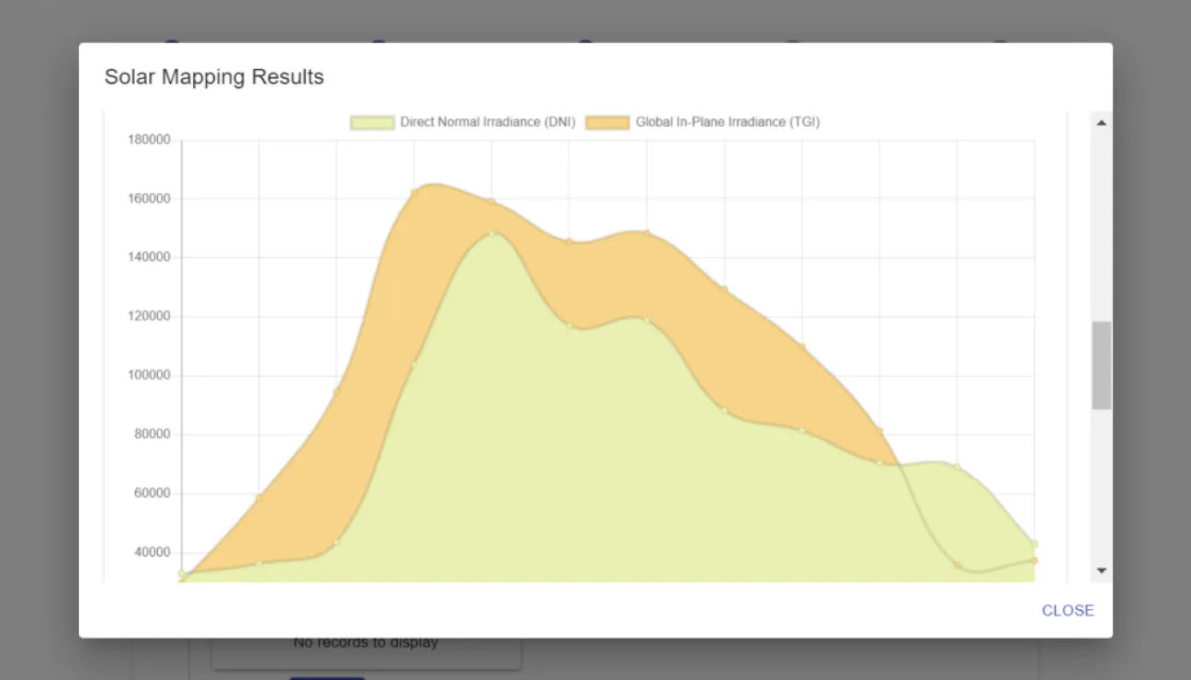This screenshot has height=680, width=1191.
Task: Select the DNI data point near 88000
Action: (724, 411)
